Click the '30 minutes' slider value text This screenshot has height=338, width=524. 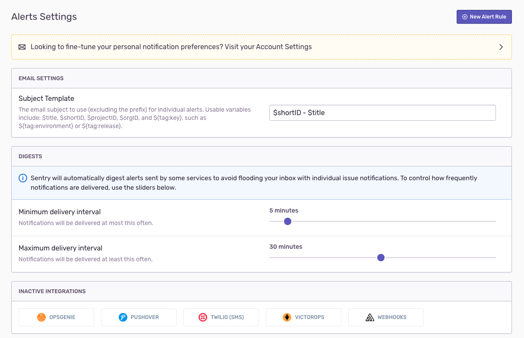coord(286,247)
